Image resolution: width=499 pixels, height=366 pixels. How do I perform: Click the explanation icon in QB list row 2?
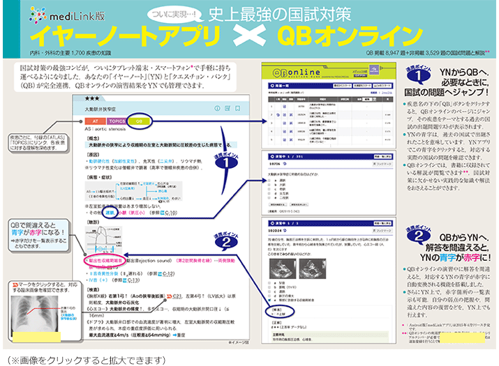pos(291,115)
